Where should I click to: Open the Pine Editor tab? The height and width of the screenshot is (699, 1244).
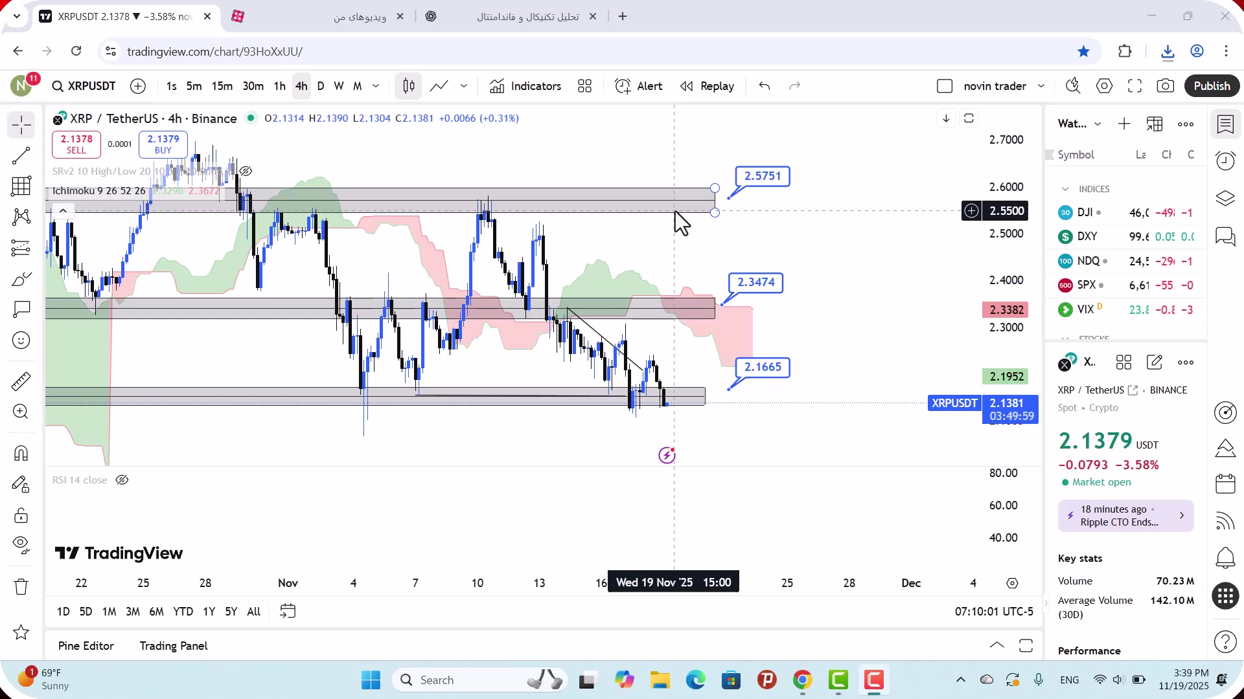pos(86,646)
